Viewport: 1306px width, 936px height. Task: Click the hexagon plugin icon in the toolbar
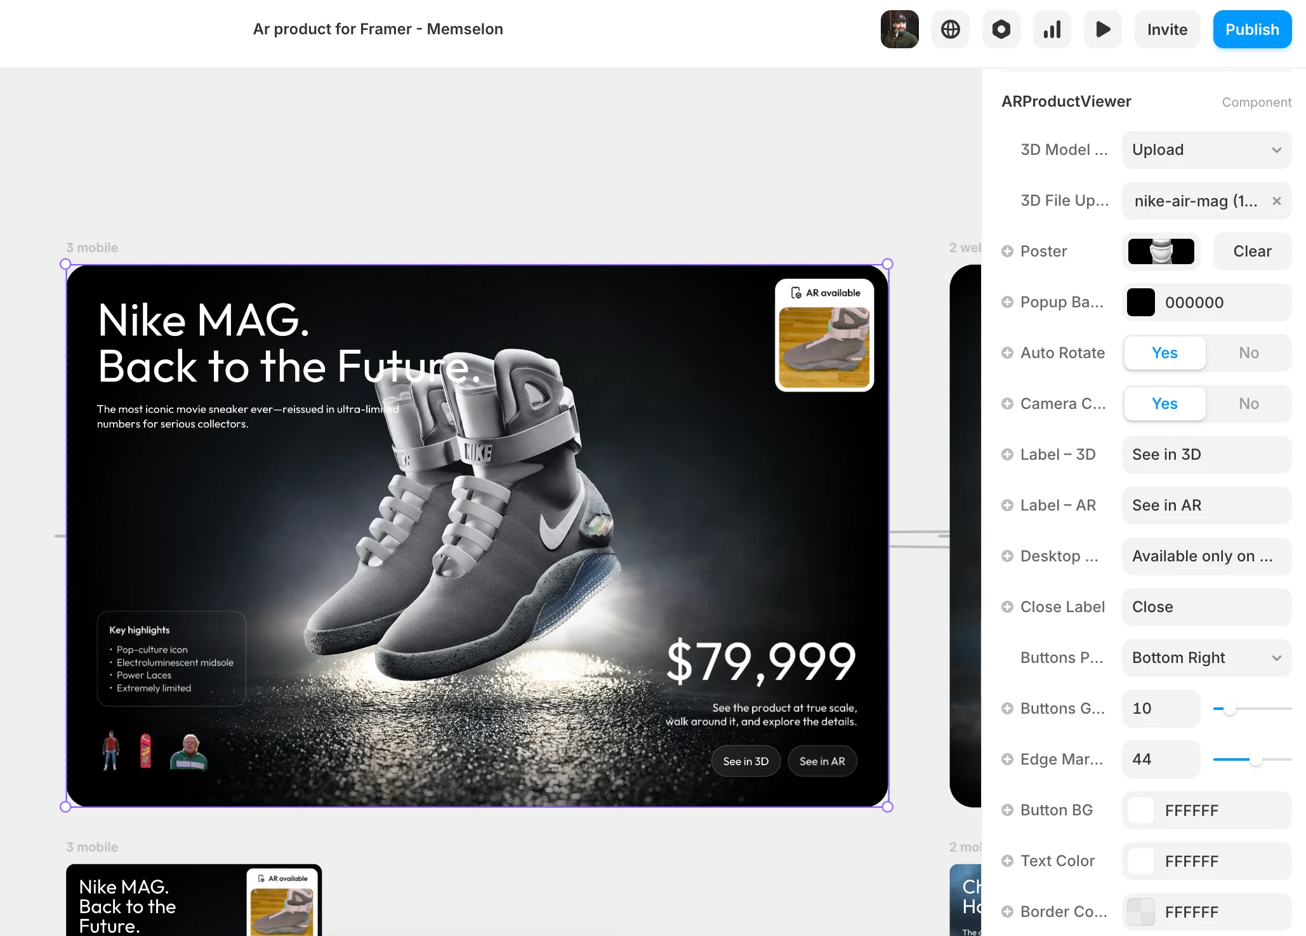pyautogui.click(x=1001, y=29)
